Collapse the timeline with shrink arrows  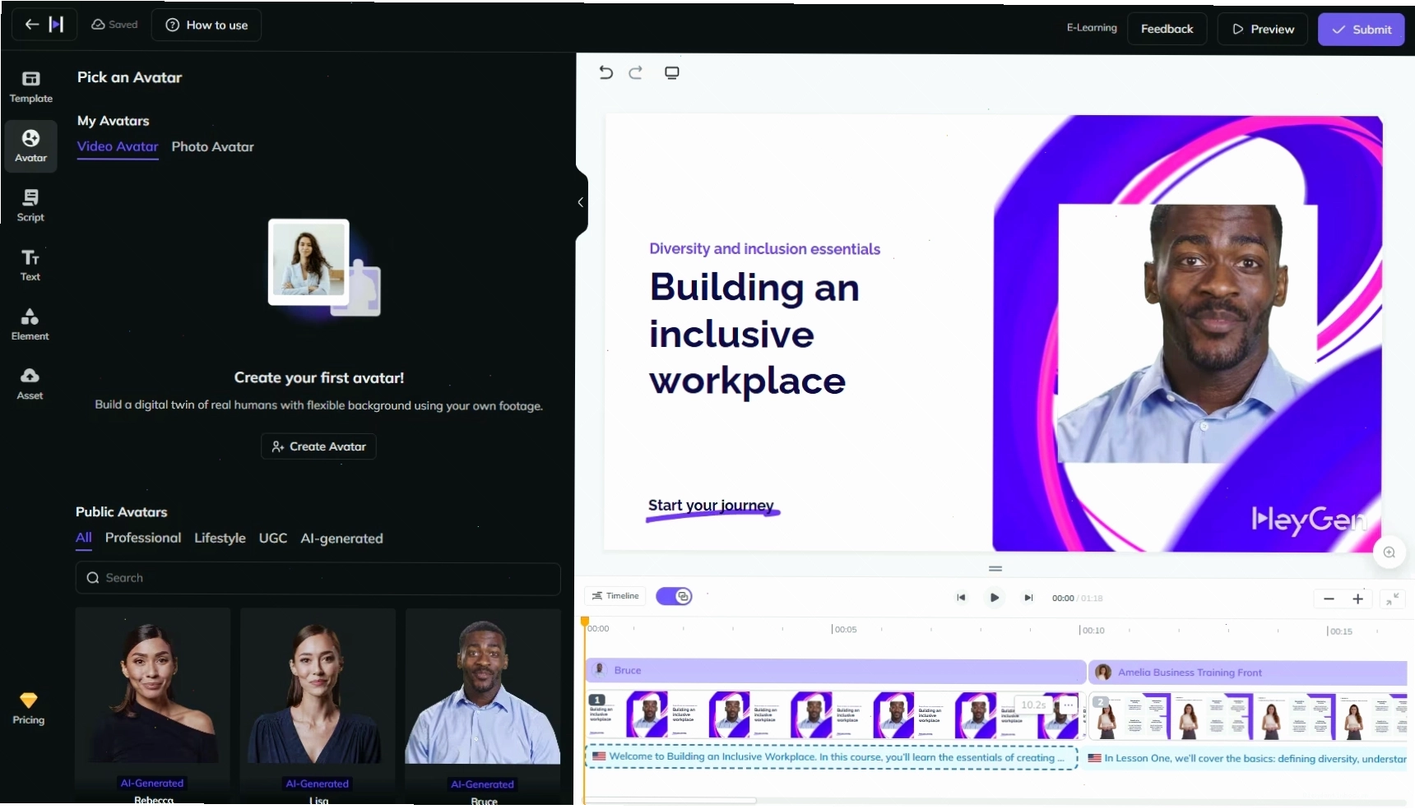pyautogui.click(x=1392, y=599)
